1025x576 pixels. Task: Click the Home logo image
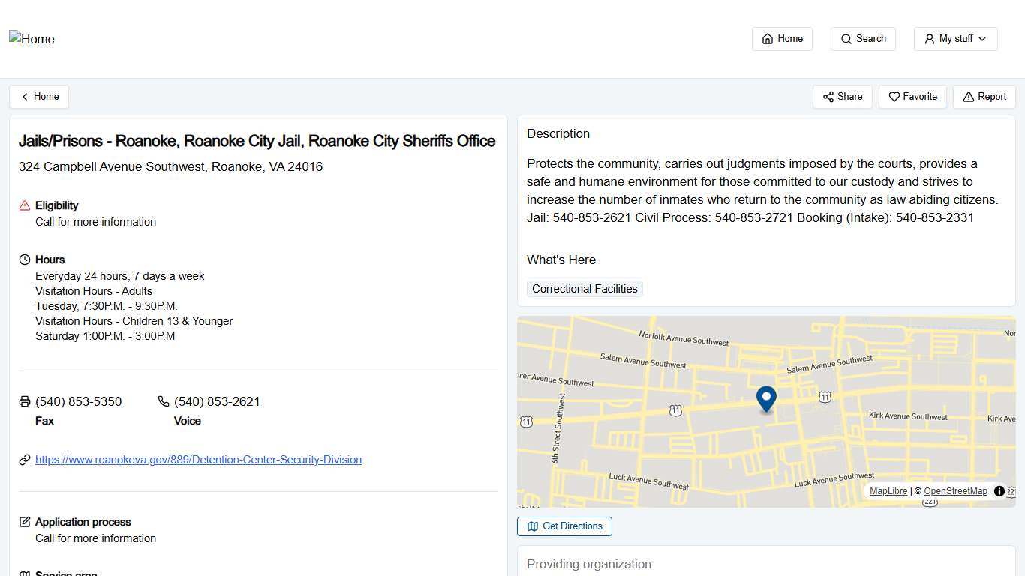32,39
